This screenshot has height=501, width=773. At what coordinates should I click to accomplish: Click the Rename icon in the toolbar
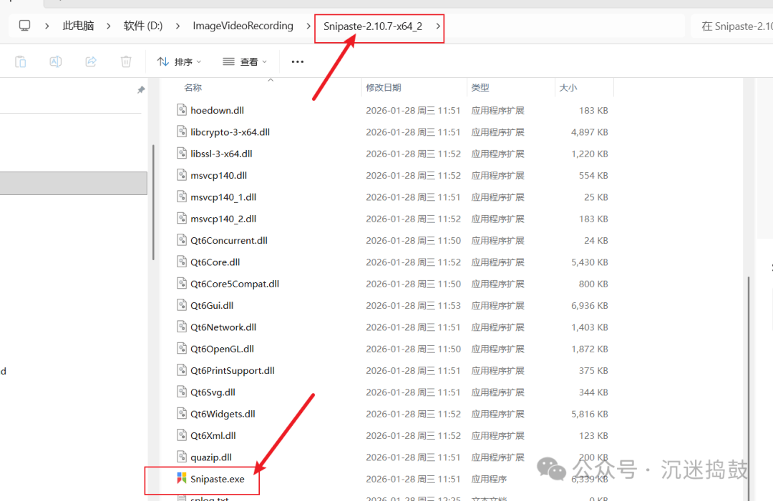tap(55, 62)
